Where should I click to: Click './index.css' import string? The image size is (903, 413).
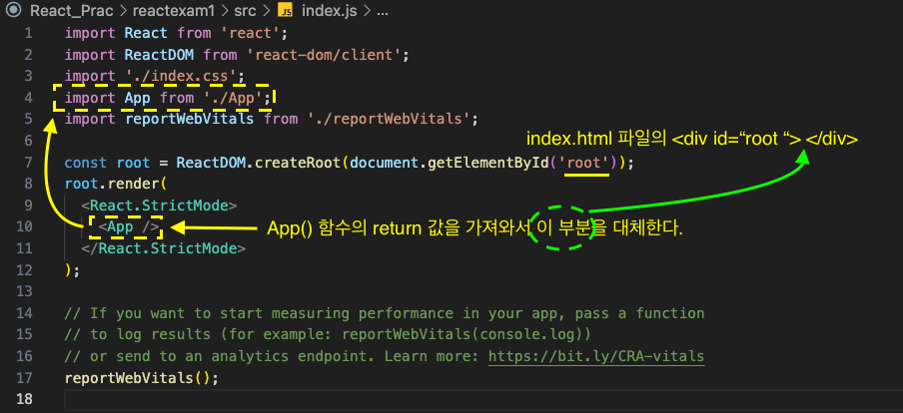pyautogui.click(x=180, y=77)
